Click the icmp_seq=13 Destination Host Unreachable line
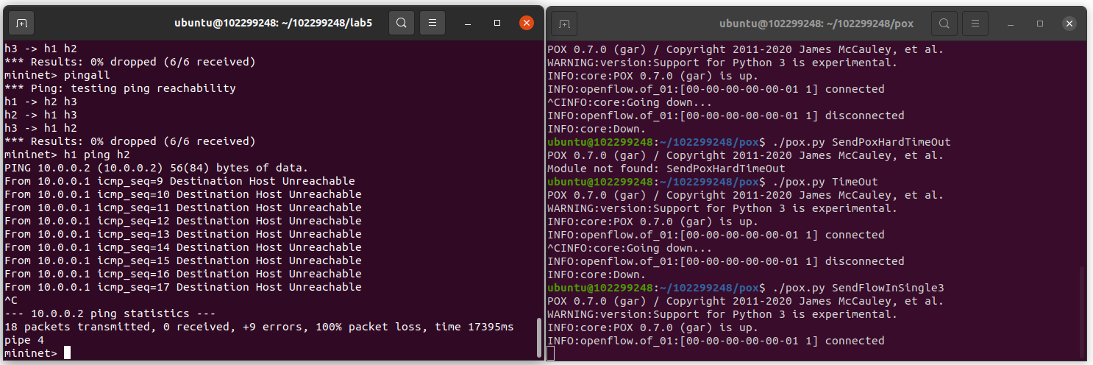1093x365 pixels. 182,234
